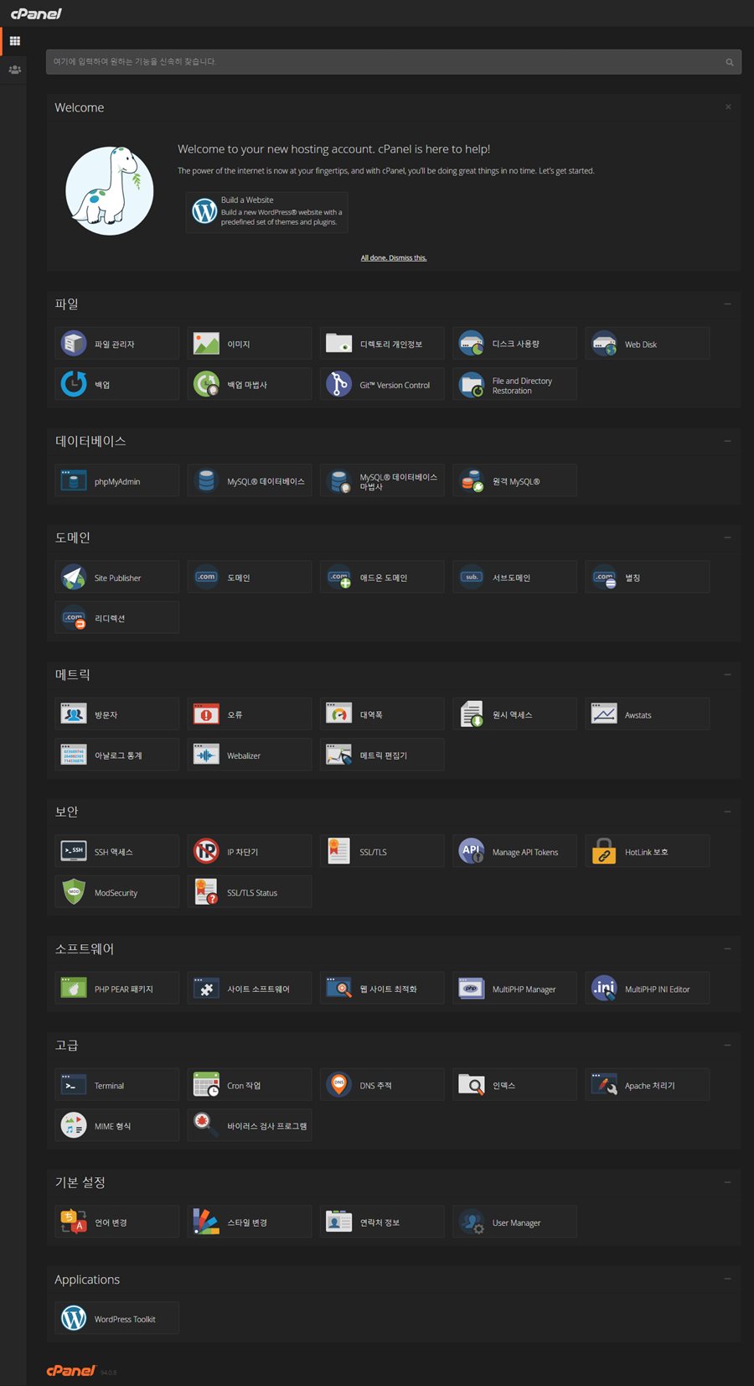This screenshot has width=754, height=1386.
Task: Open the MIME 형식 icon
Action: 74,1126
